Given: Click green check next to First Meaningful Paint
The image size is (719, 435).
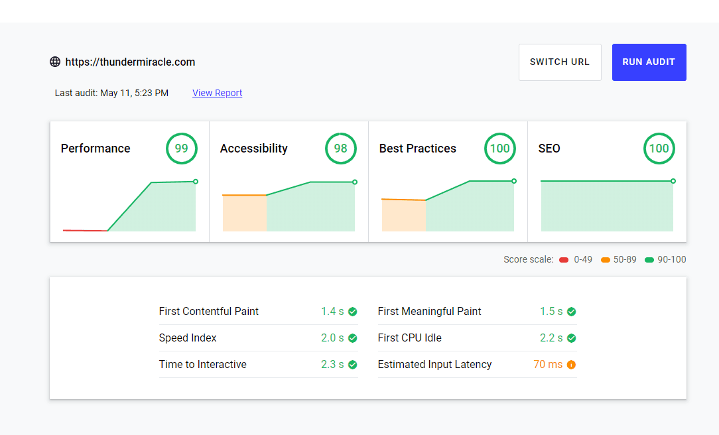Looking at the screenshot, I should click(x=571, y=312).
